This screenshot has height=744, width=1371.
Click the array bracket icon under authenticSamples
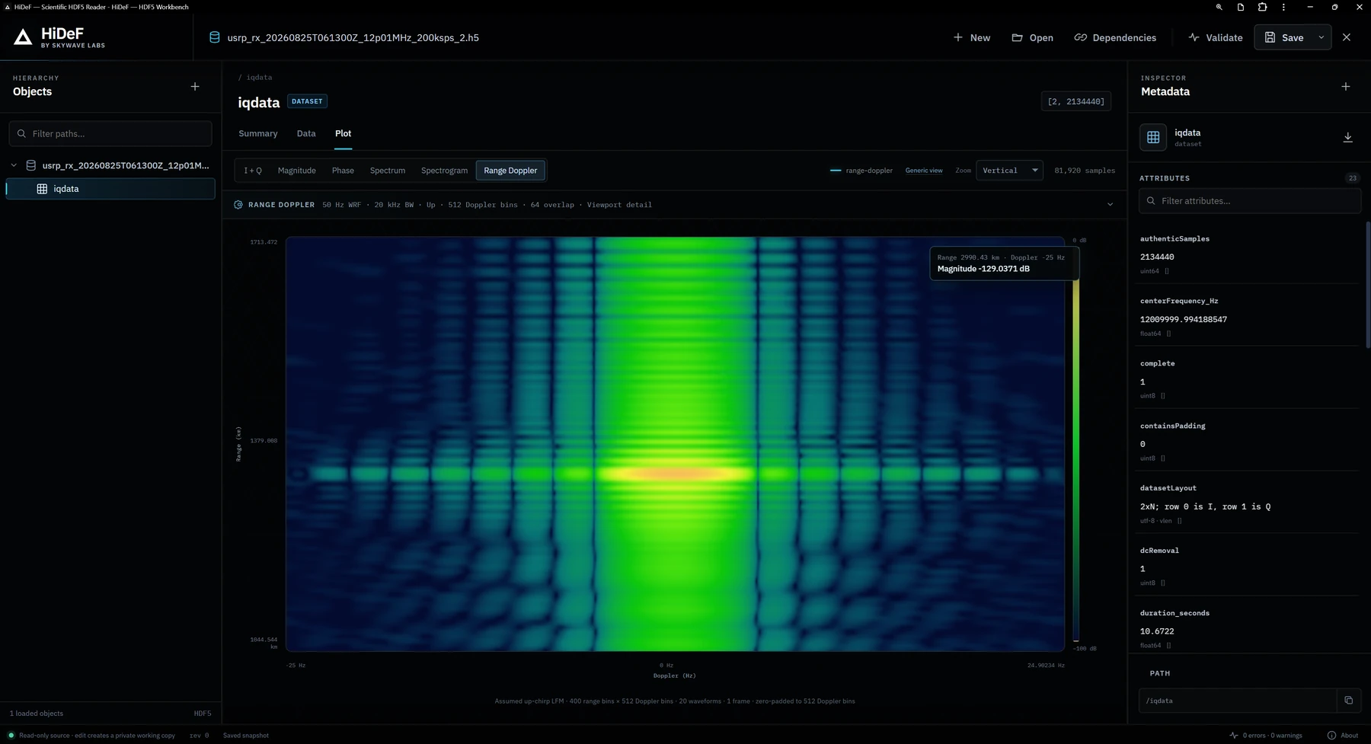tap(1167, 271)
